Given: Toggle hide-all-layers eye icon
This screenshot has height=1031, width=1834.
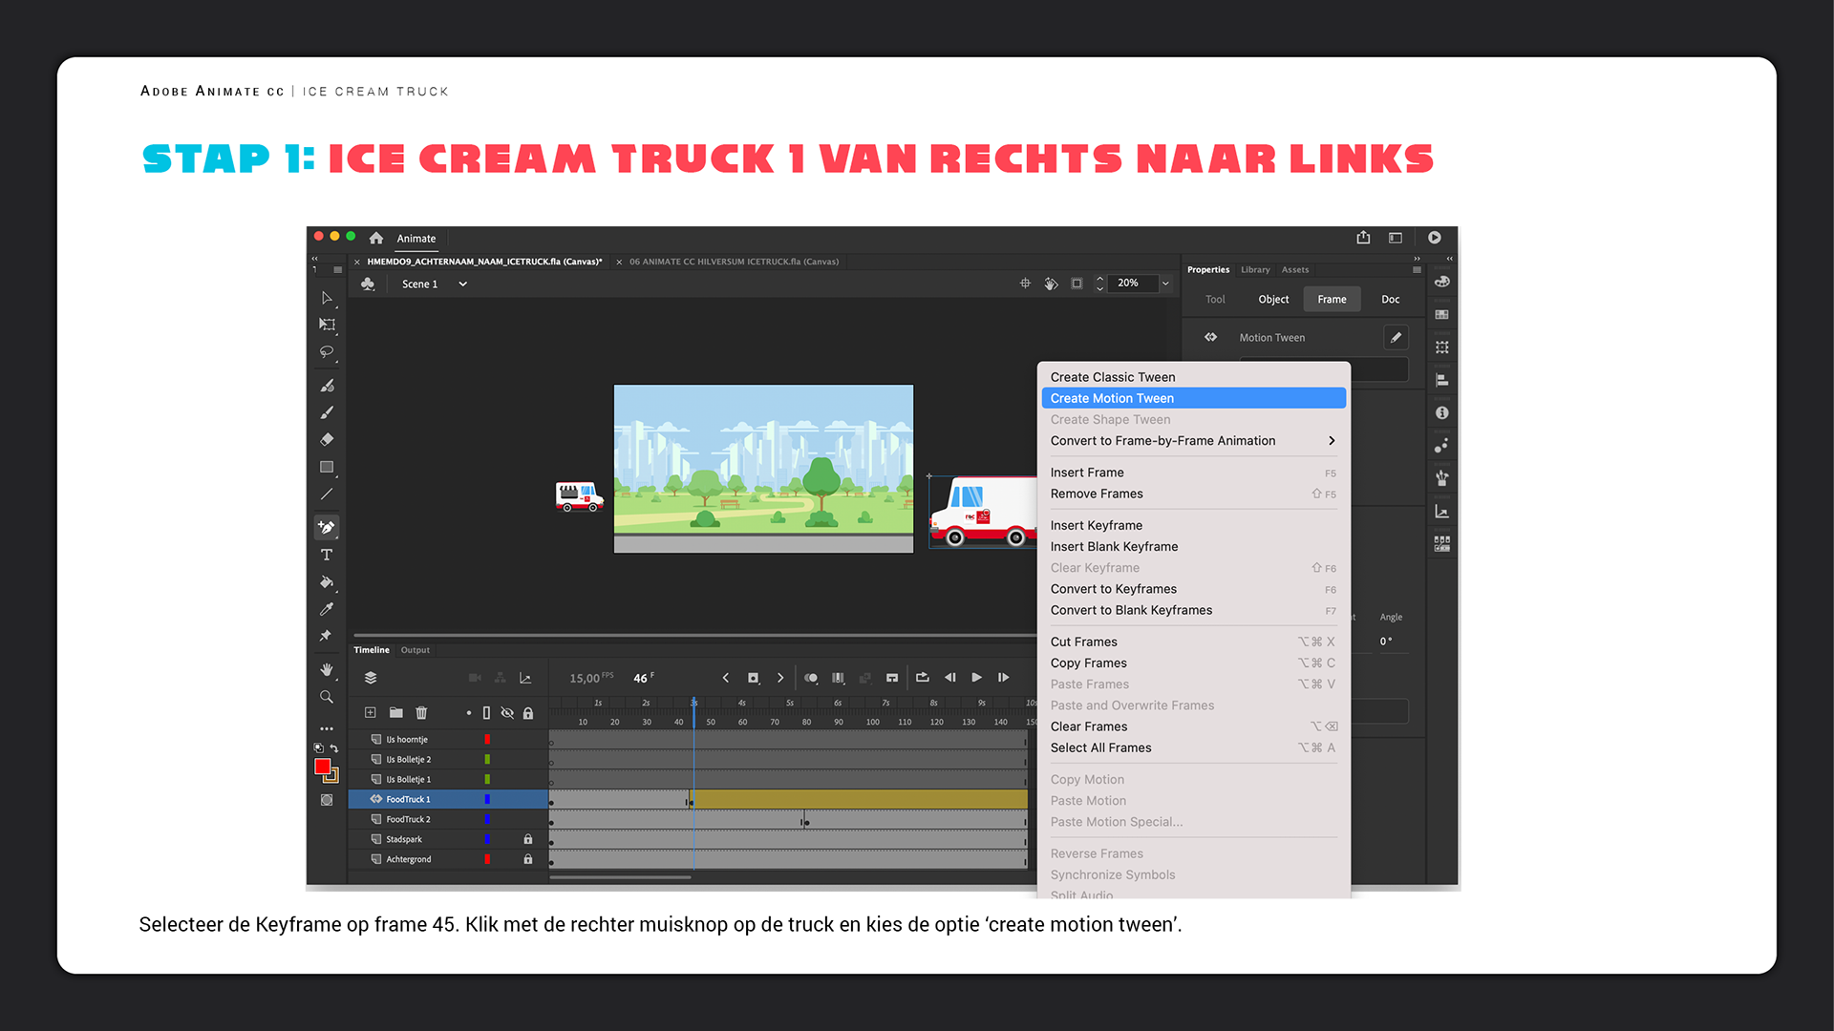Looking at the screenshot, I should click(x=507, y=712).
